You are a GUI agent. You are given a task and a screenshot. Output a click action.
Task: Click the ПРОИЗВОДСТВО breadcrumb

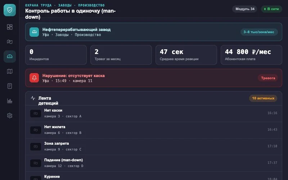(x=91, y=5)
